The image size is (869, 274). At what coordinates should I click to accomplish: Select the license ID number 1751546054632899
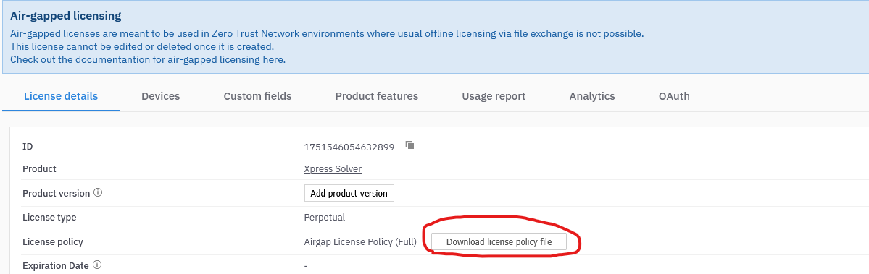349,147
